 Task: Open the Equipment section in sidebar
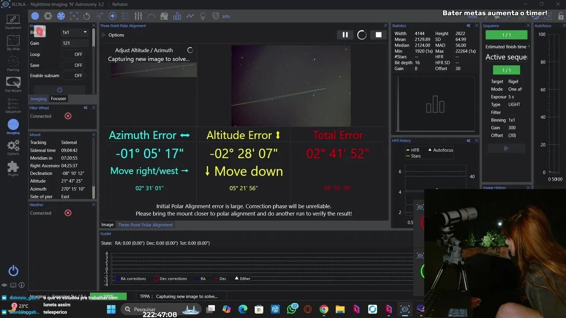[x=13, y=21]
